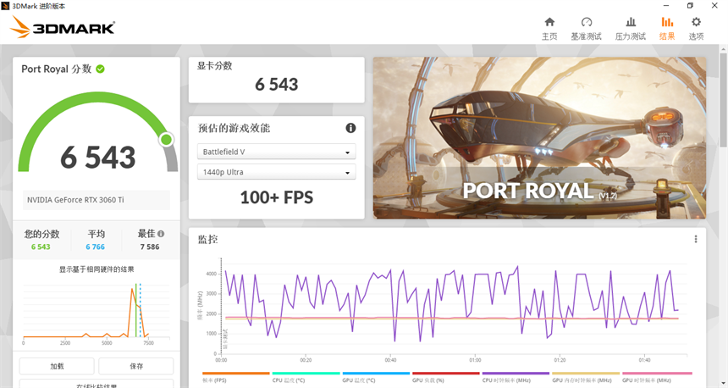
Task: Toggle the teal CPU 温度 legend swatch
Action: [306, 373]
